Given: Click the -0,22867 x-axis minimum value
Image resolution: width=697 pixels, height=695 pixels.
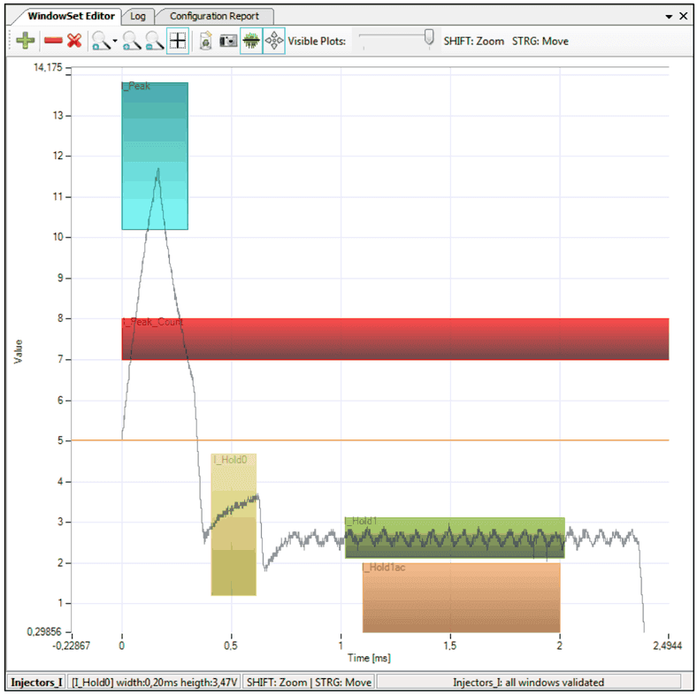Looking at the screenshot, I should tap(71, 645).
